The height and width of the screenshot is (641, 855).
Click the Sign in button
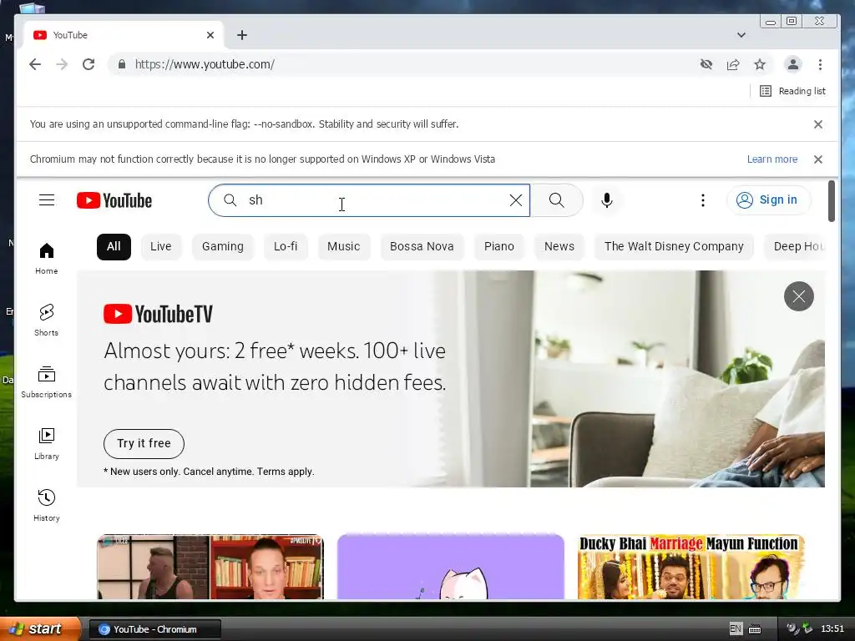pos(769,200)
